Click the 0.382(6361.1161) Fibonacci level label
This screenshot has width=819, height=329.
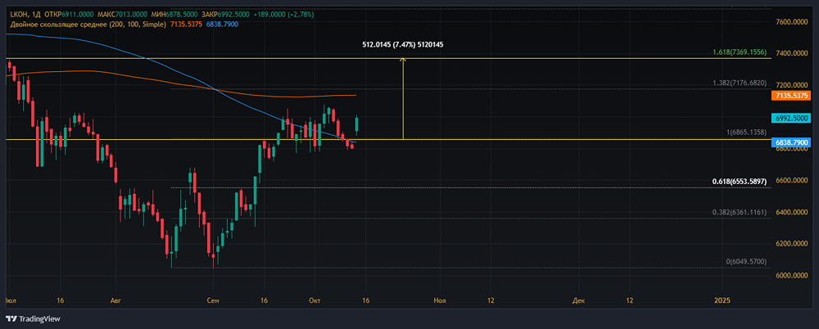click(739, 213)
